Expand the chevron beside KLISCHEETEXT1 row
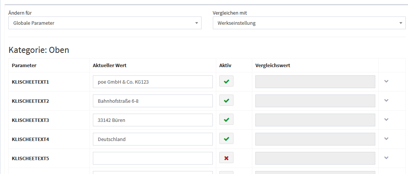408x174 pixels. (x=386, y=81)
